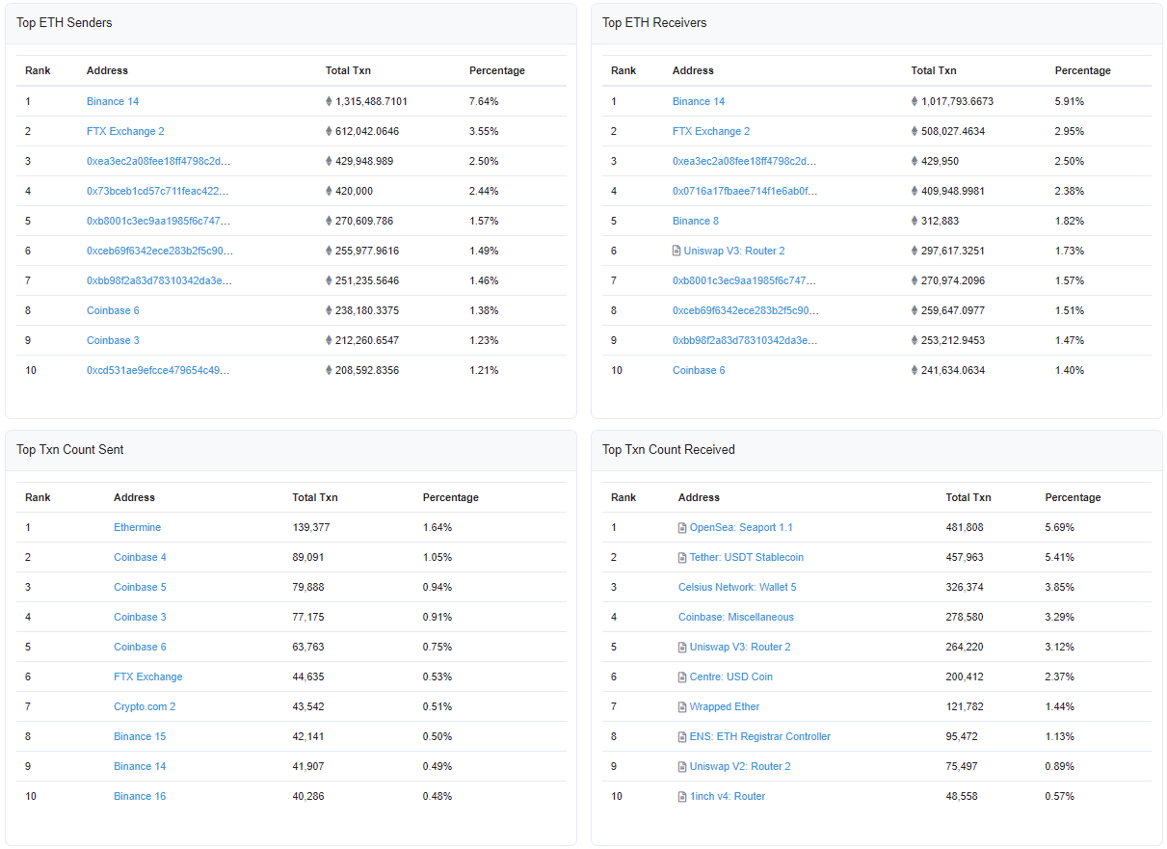Click Ether symbol next to 208,592.8356
Screen dimensions: 1167x849
tap(329, 370)
